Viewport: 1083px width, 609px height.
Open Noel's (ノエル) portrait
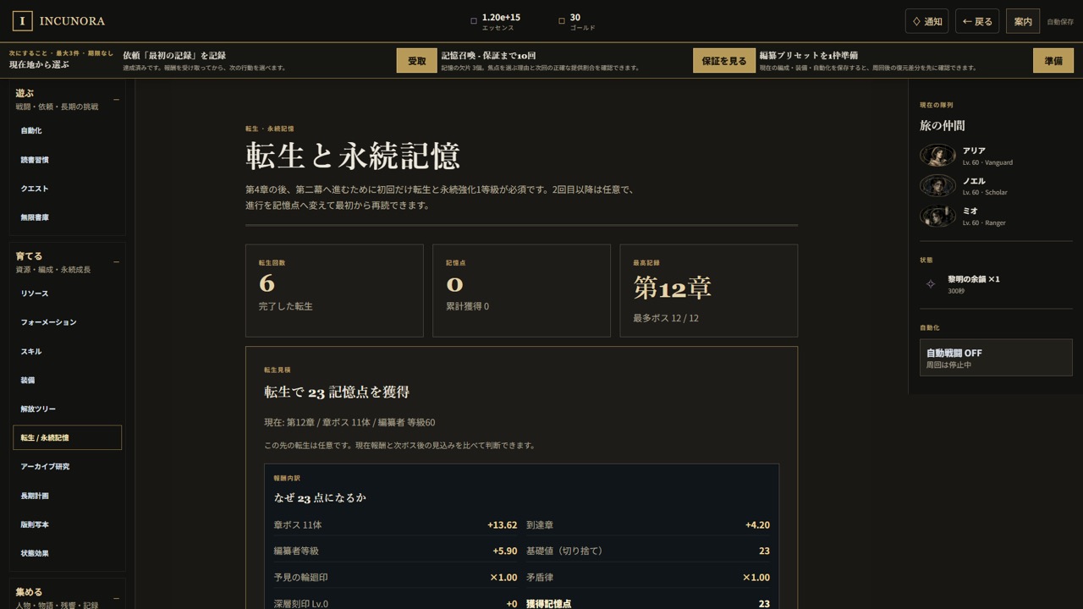[937, 186]
